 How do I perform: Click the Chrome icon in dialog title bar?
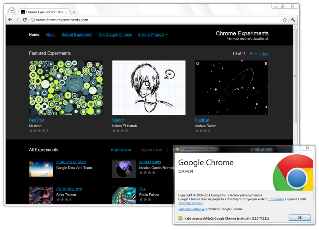[177, 149]
